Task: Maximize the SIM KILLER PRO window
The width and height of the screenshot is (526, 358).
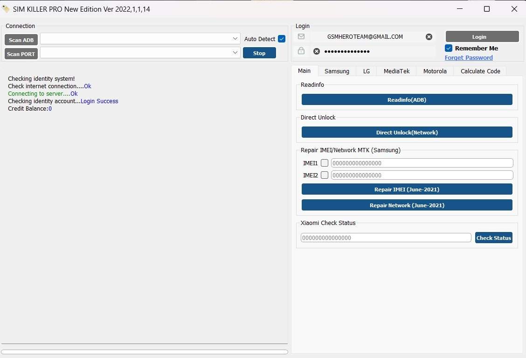Action: click(x=487, y=9)
